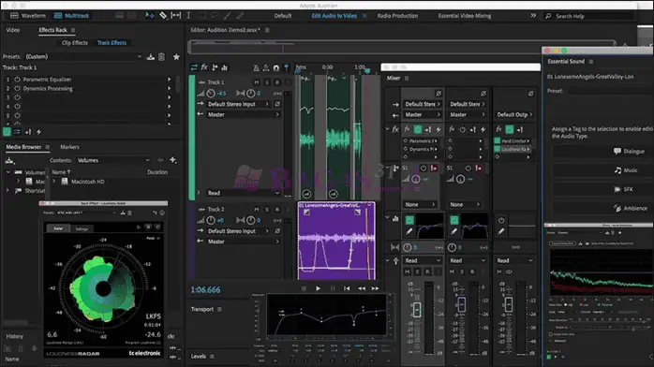Open Track 1 Master output dropdown
Screen dimensions: 654x367
244,114
